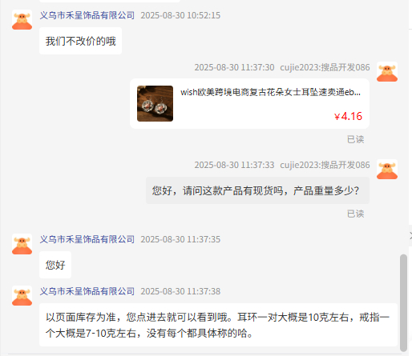Click cujie2023 avatar at 11:37:33 message
The height and width of the screenshot is (356, 412).
[x=387, y=170]
